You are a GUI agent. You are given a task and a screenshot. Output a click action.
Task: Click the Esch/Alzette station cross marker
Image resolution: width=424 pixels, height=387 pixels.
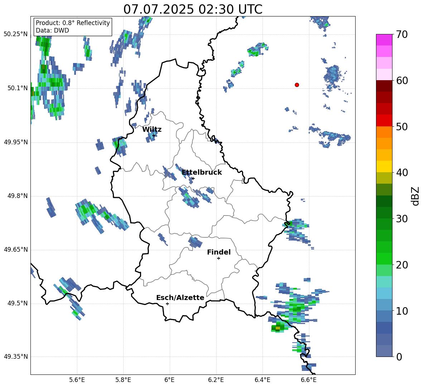(x=167, y=304)
